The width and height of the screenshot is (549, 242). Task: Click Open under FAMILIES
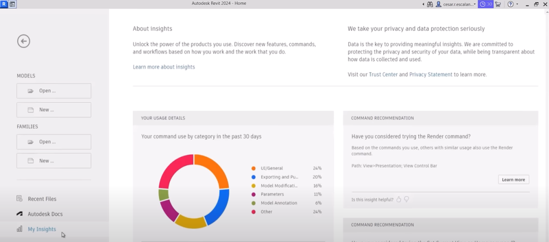point(54,142)
